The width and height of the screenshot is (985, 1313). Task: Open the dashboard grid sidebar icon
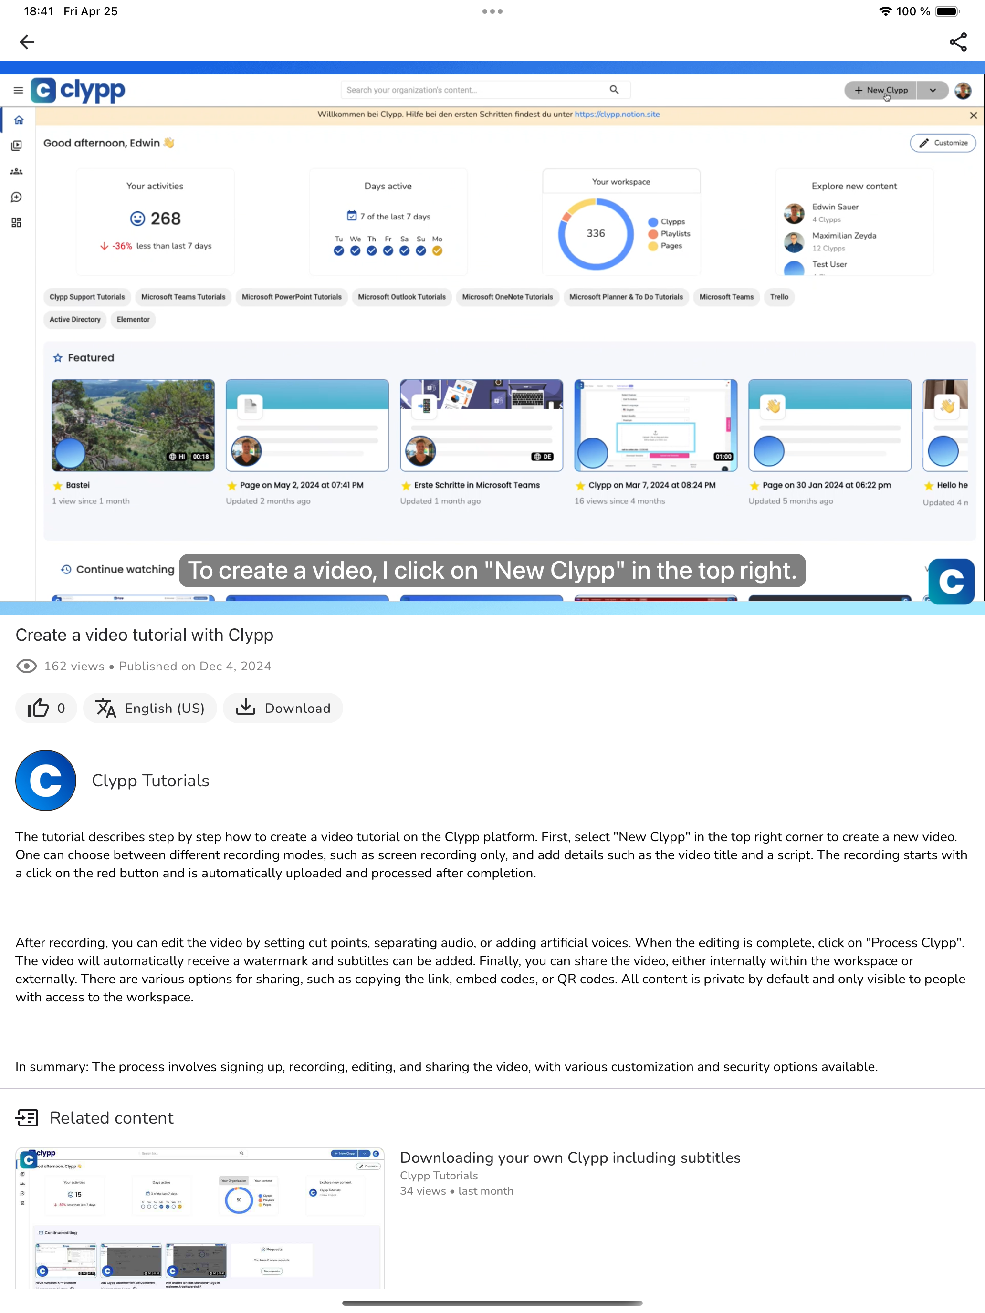(x=17, y=223)
